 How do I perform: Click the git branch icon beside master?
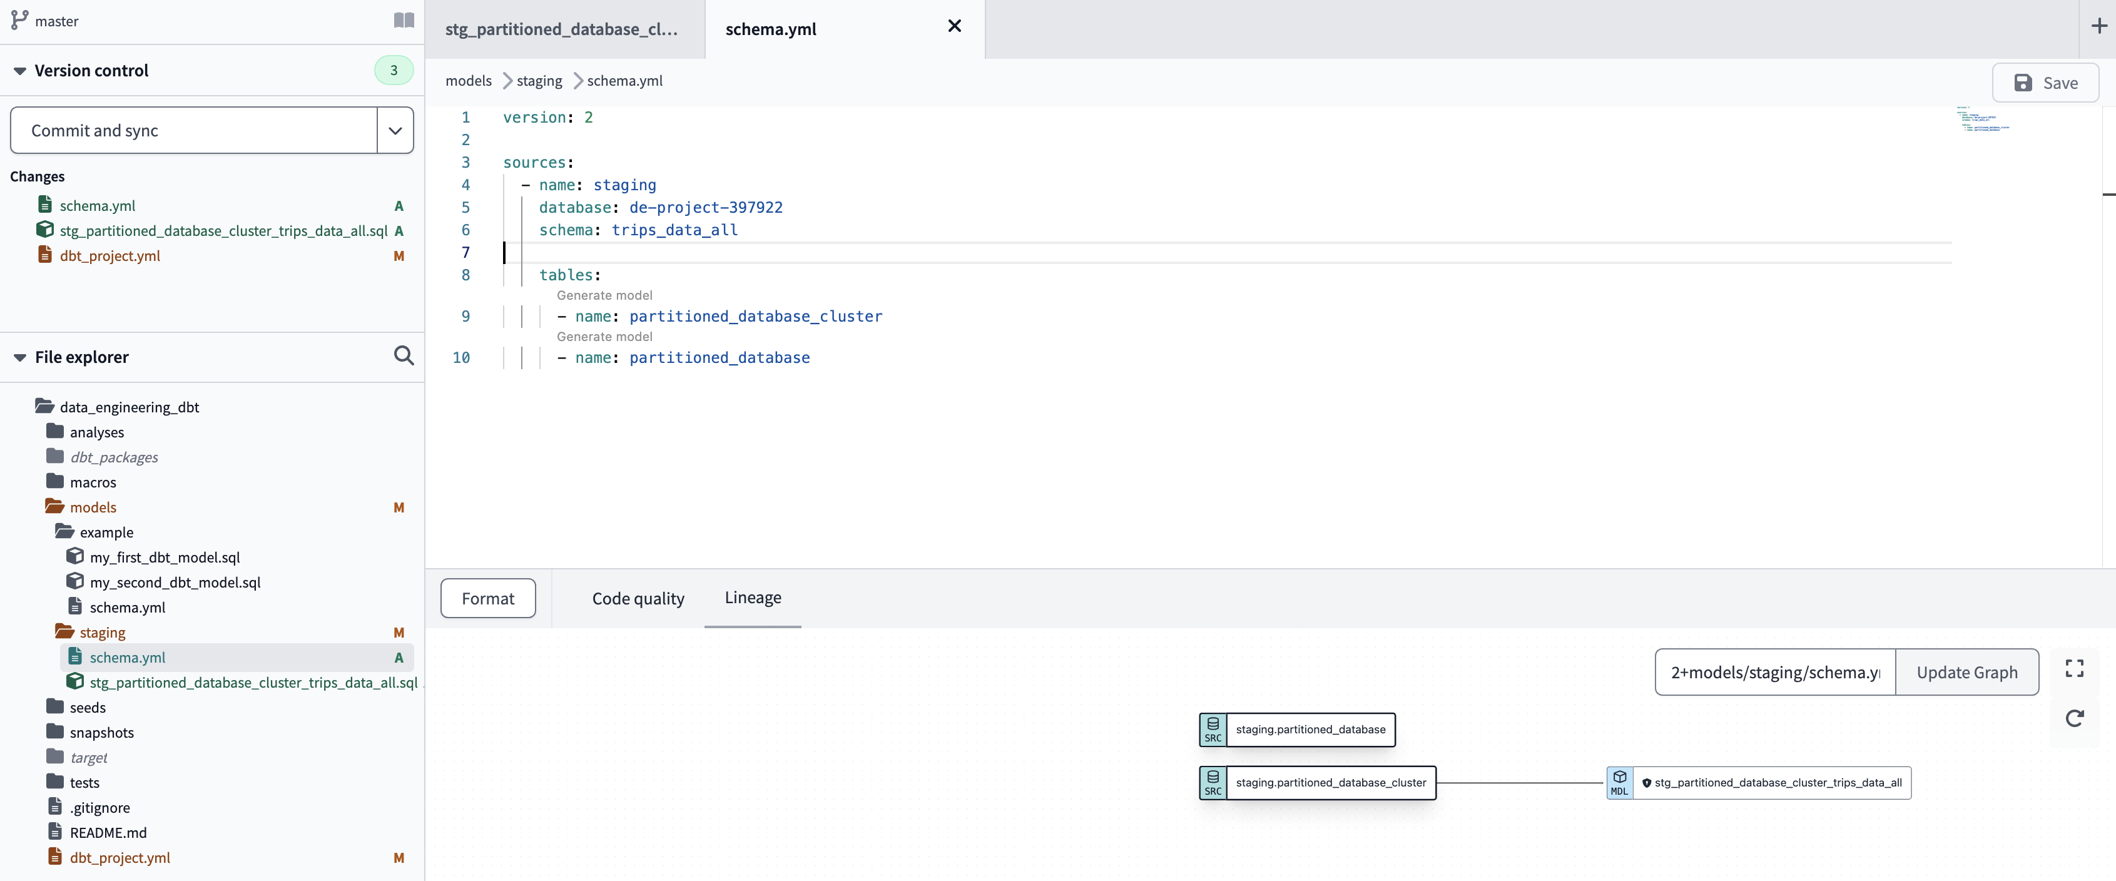click(x=20, y=21)
